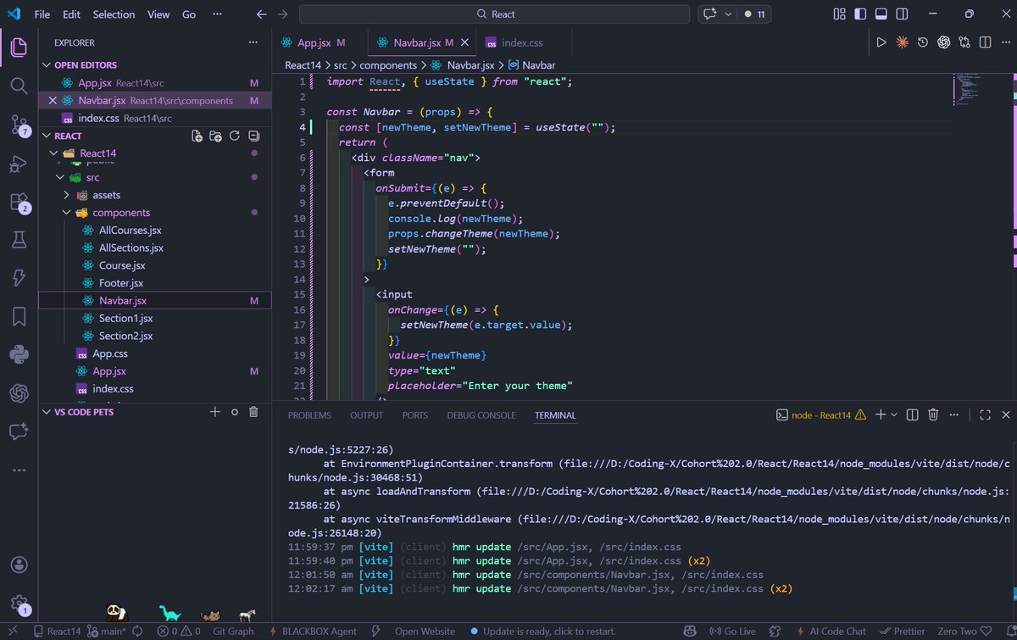Image resolution: width=1017 pixels, height=640 pixels.
Task: Refresh the Explorer file tree
Action: point(235,136)
